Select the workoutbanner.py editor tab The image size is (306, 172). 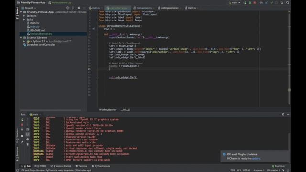(x=118, y=8)
